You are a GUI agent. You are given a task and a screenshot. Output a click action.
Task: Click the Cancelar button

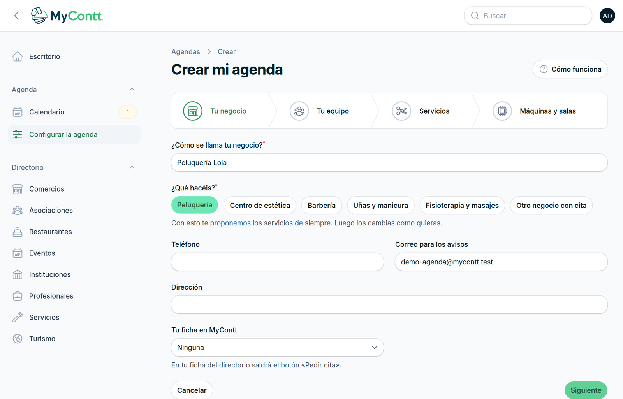192,390
